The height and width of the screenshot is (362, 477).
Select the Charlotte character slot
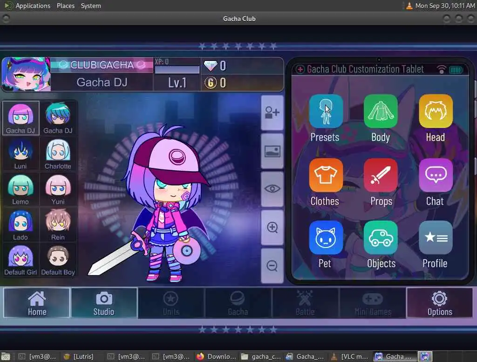[58, 154]
